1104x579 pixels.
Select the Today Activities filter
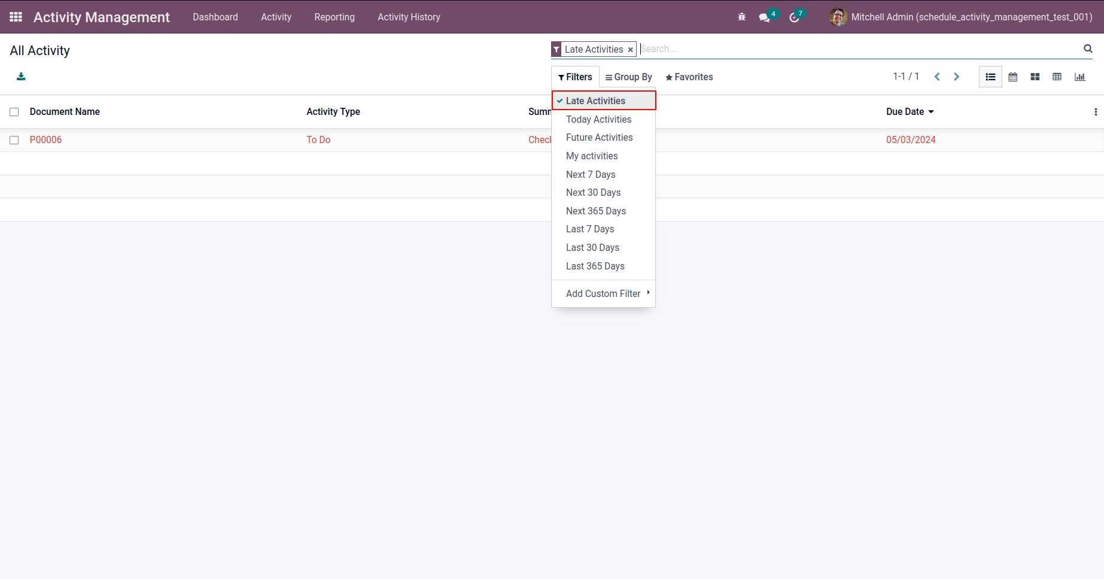(x=598, y=119)
